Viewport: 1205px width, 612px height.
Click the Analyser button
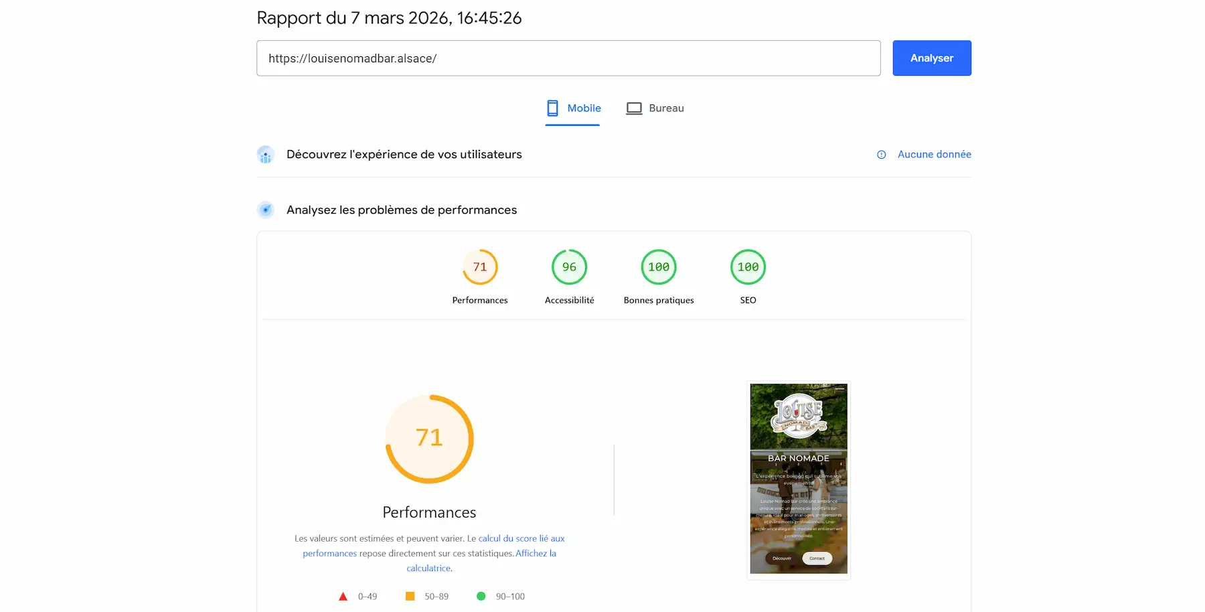[931, 58]
